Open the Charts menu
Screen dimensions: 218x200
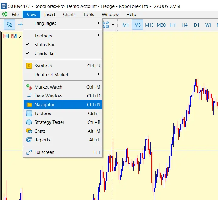[69, 15]
